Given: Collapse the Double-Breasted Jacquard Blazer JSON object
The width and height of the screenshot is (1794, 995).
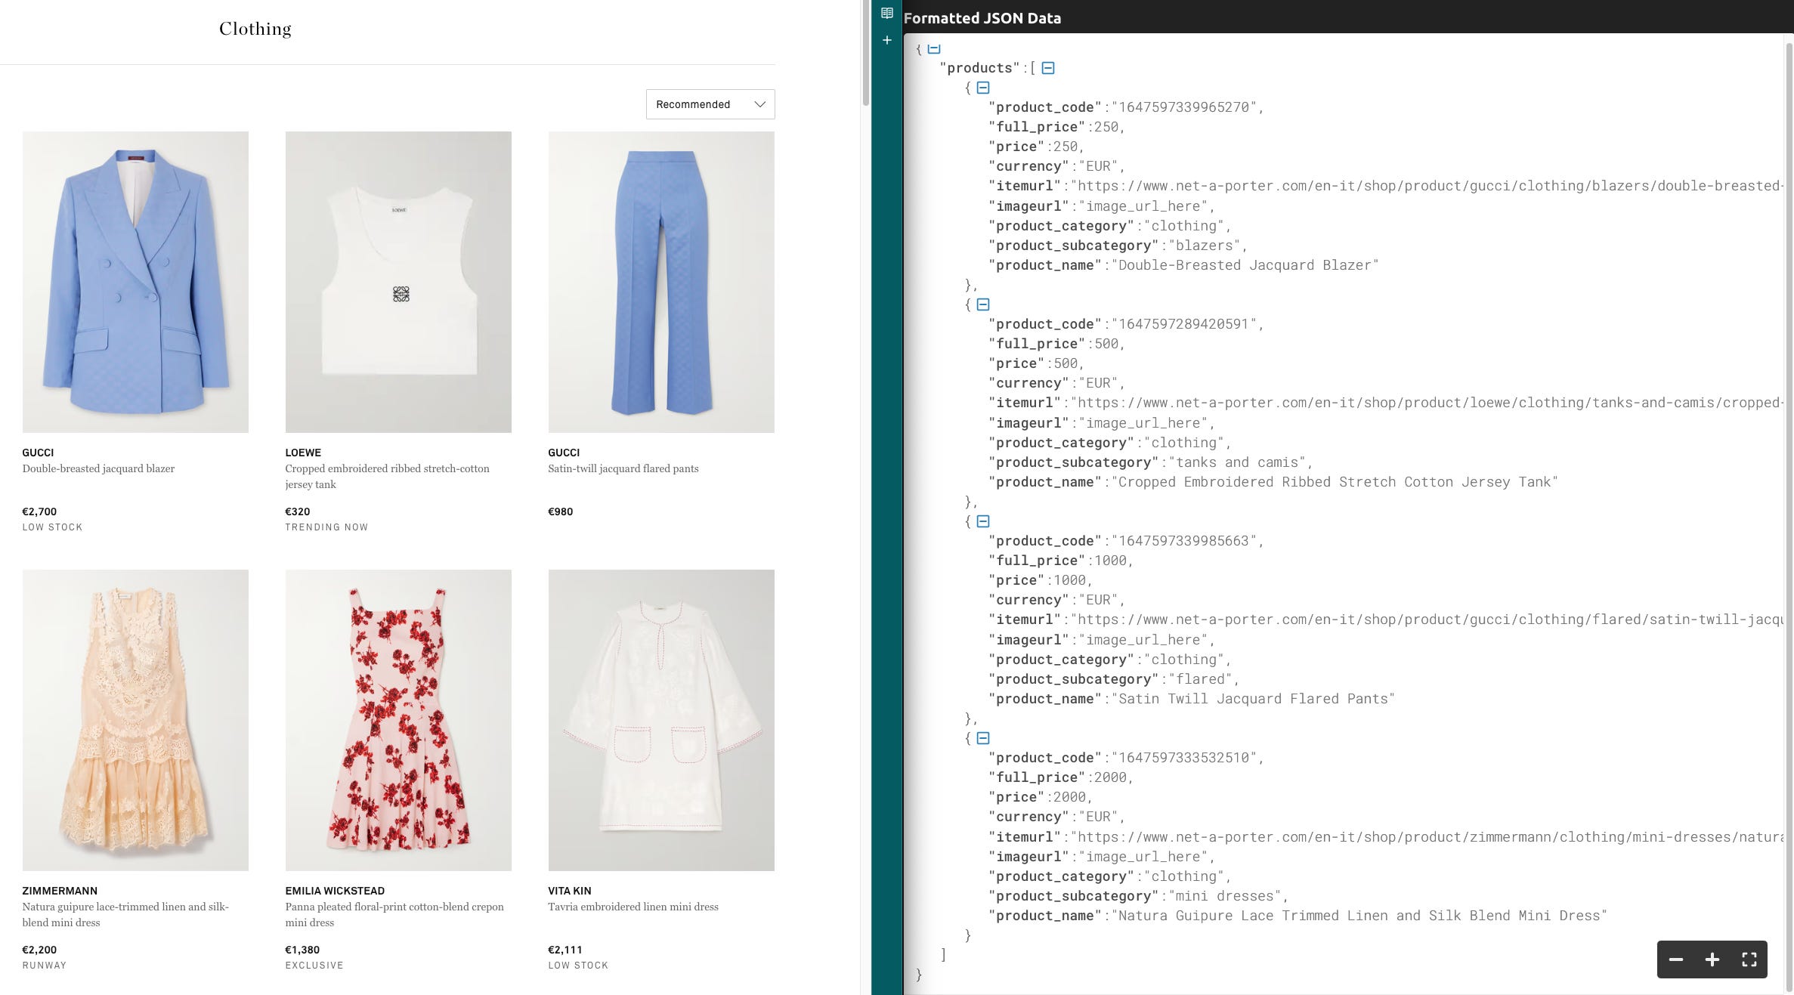Looking at the screenshot, I should [983, 88].
